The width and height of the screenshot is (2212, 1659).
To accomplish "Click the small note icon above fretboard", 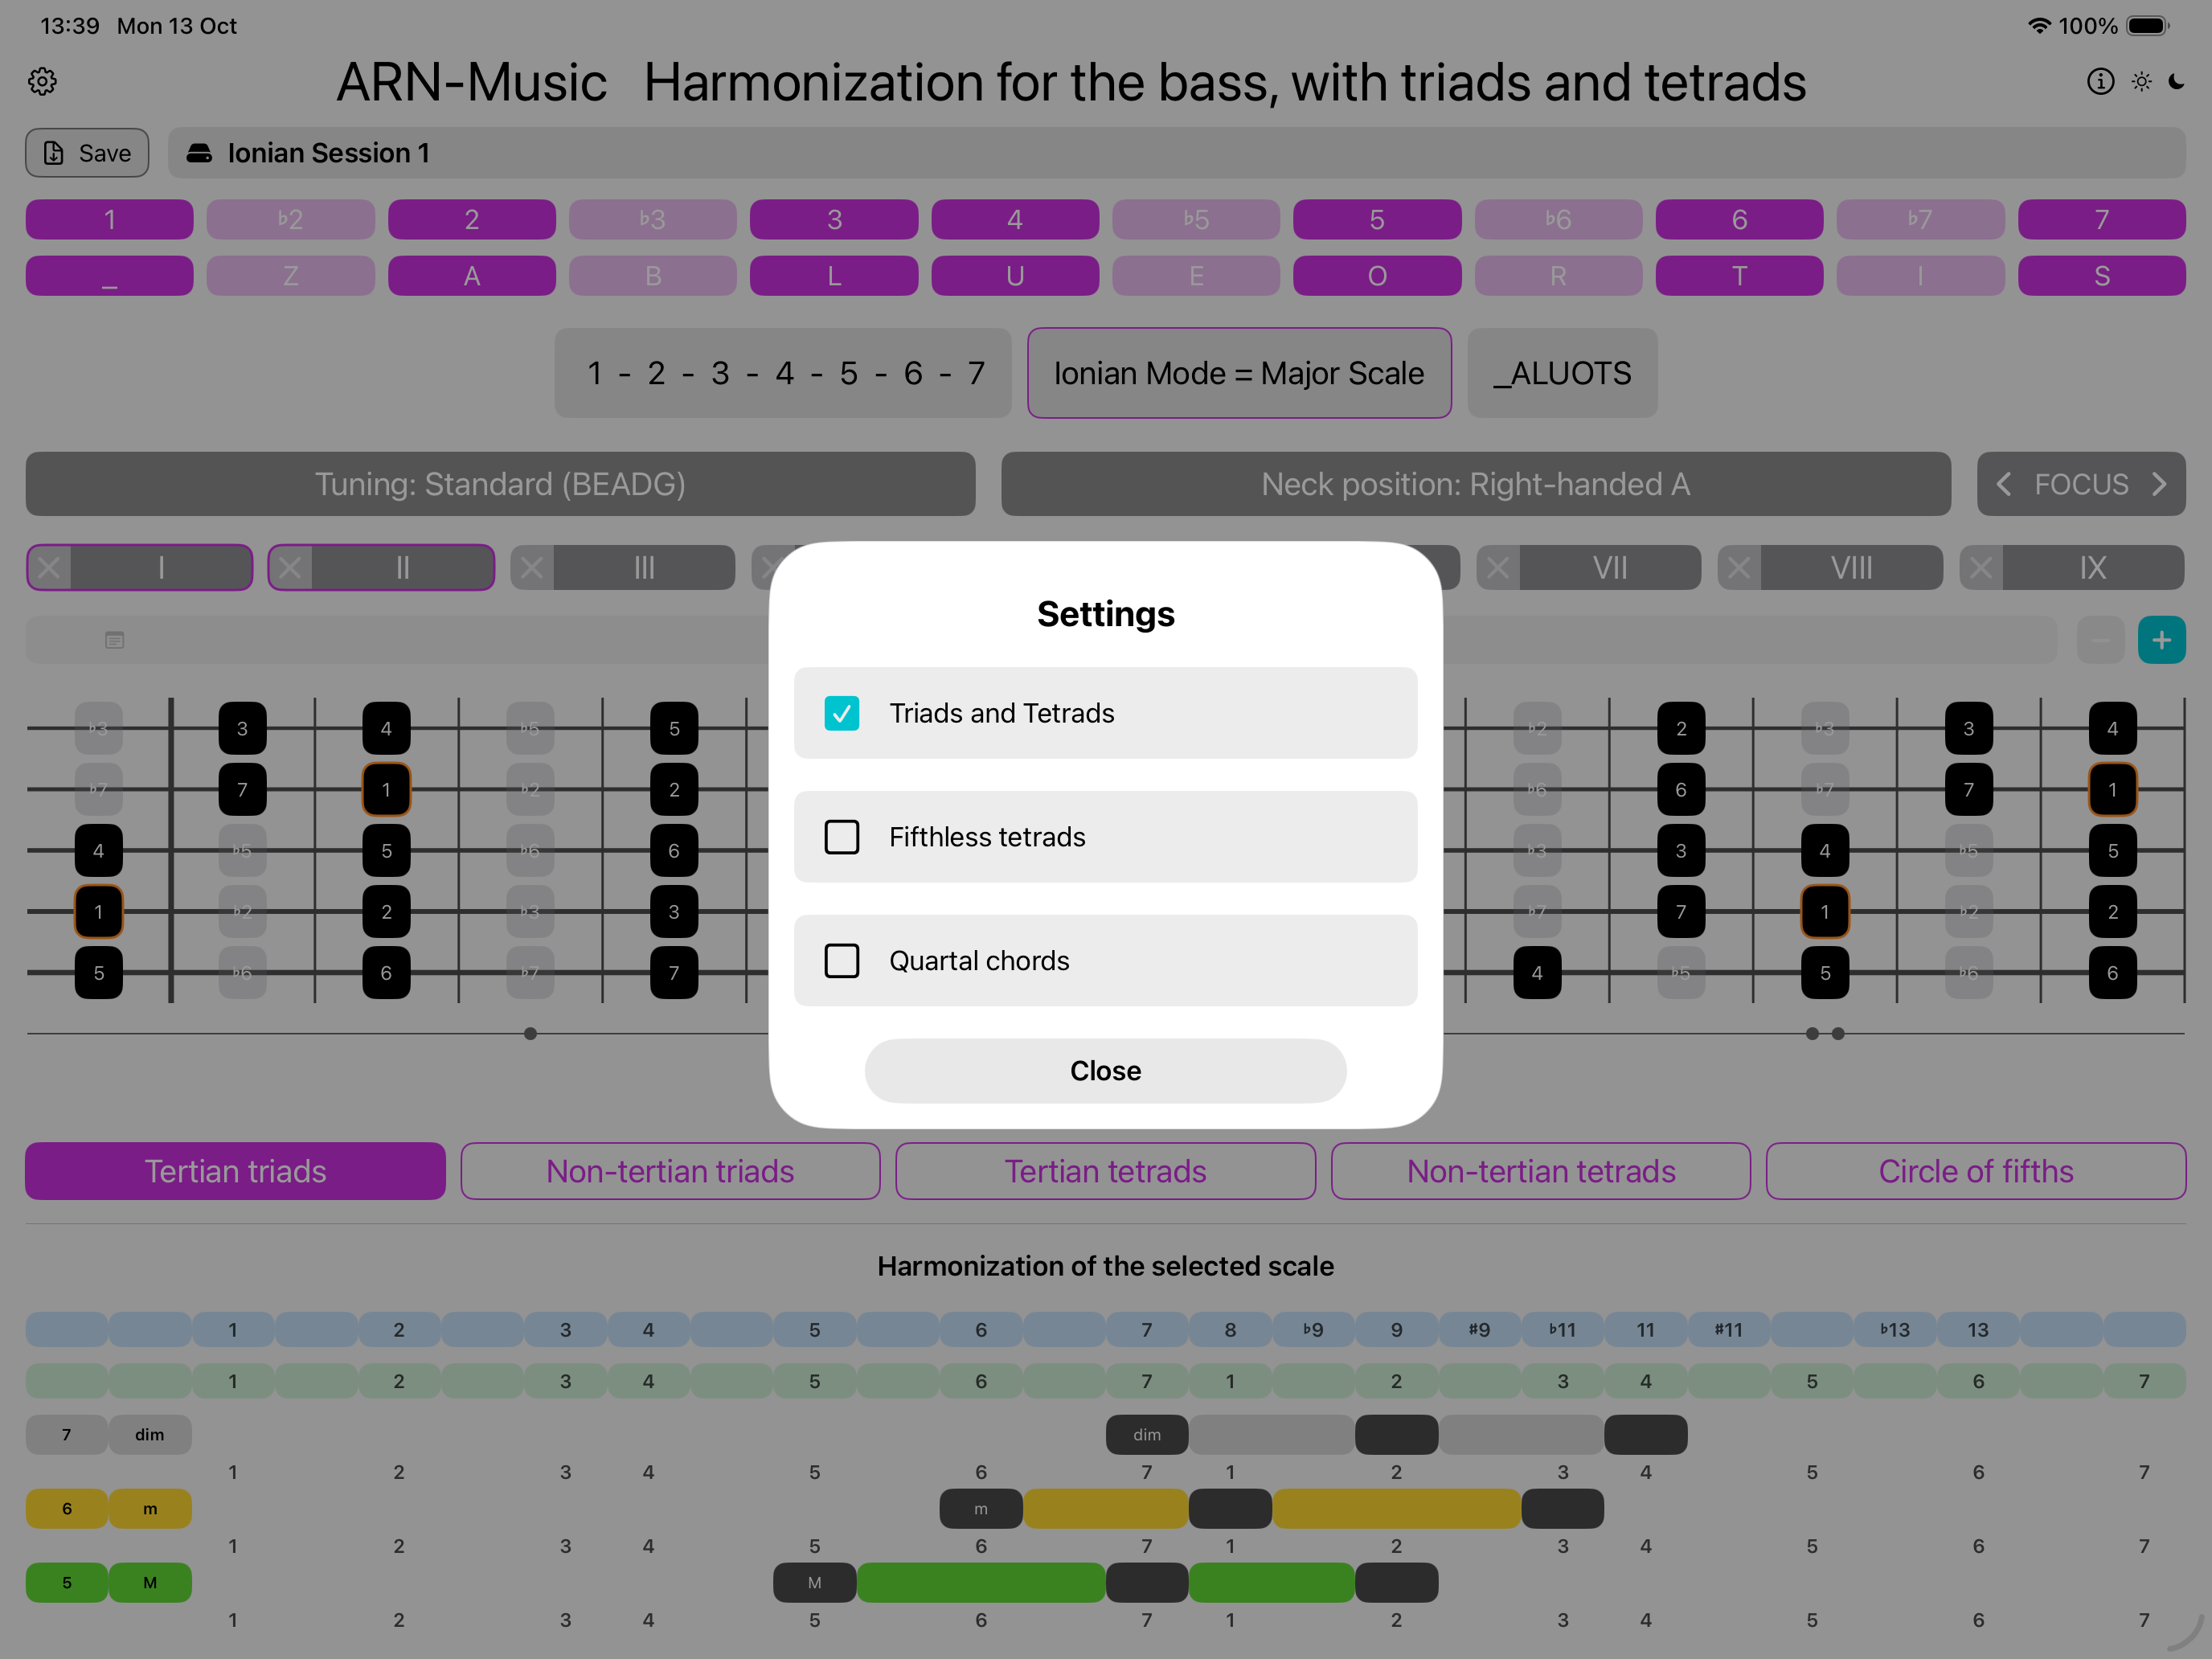I will (x=115, y=640).
